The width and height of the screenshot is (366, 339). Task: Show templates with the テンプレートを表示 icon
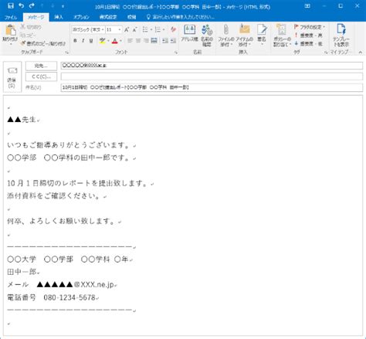click(x=341, y=36)
